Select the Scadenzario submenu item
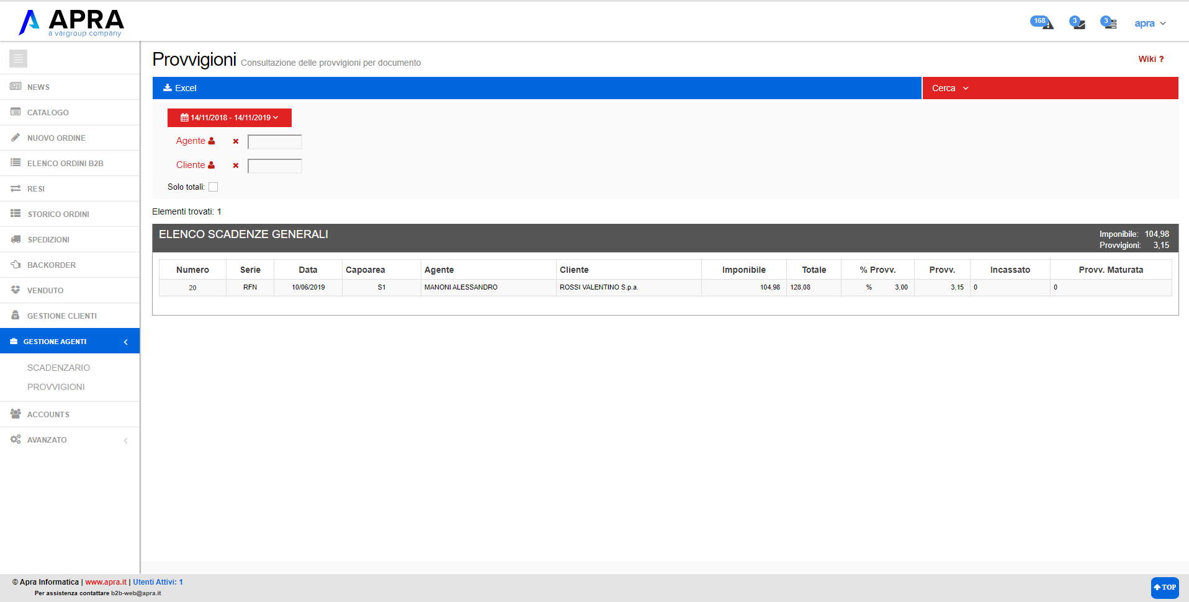Screen dimensions: 1189x602 tap(58, 368)
